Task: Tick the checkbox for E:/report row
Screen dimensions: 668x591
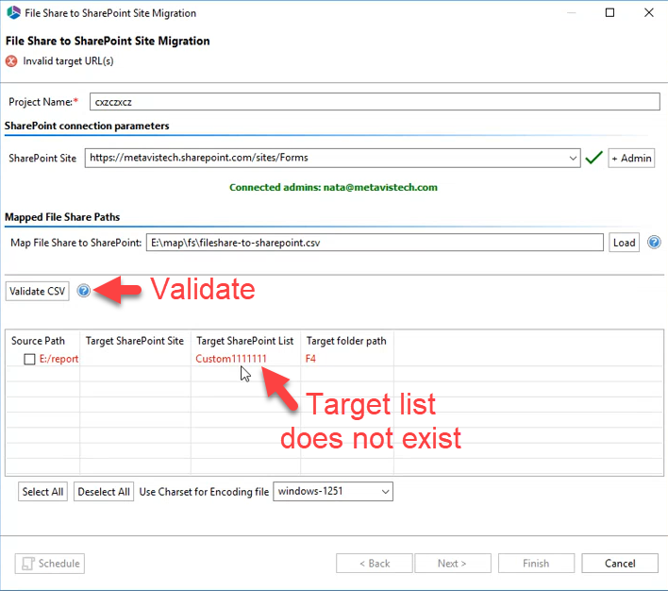Action: click(29, 359)
